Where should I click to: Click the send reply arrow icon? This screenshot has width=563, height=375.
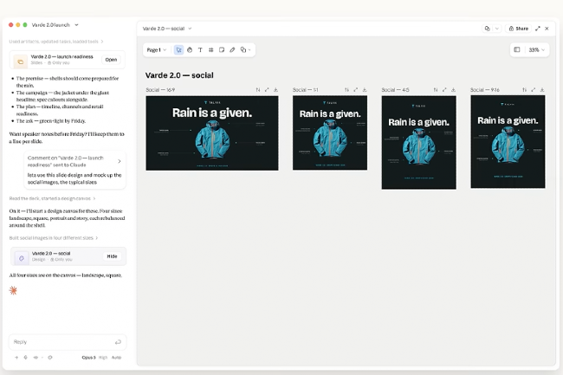pyautogui.click(x=118, y=342)
